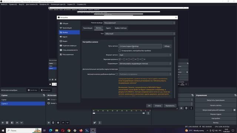This screenshot has width=237, height=133.
Task: Open virtual camera settings gear icon
Action: (234, 110)
